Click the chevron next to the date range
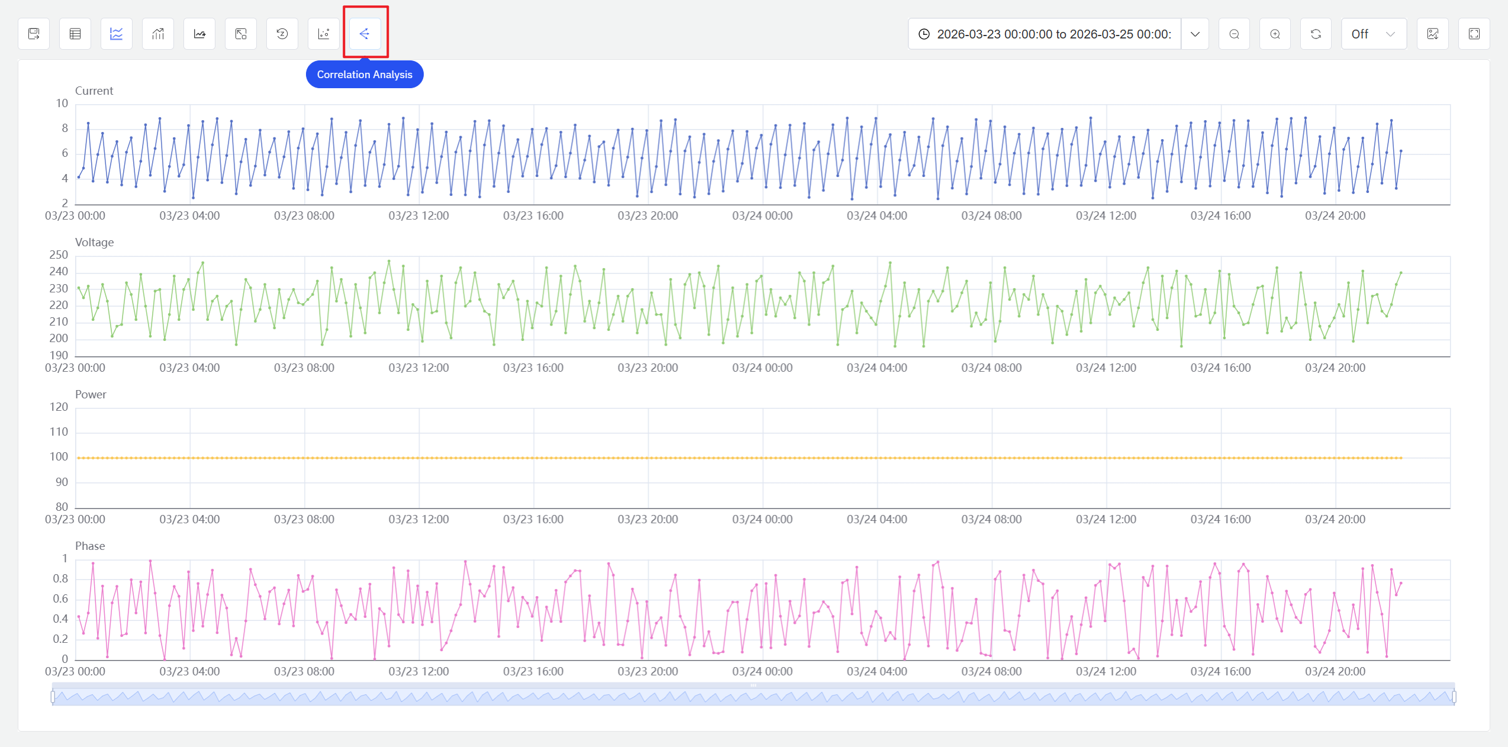1508x747 pixels. 1195,34
